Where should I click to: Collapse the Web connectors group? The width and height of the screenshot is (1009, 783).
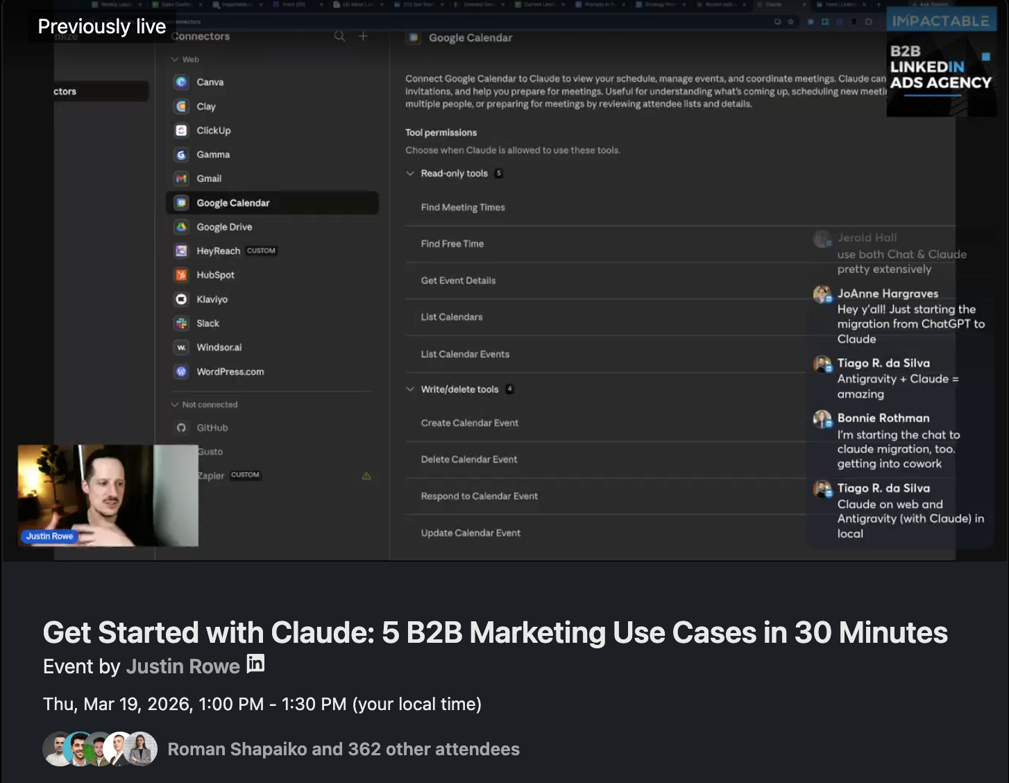coord(175,60)
